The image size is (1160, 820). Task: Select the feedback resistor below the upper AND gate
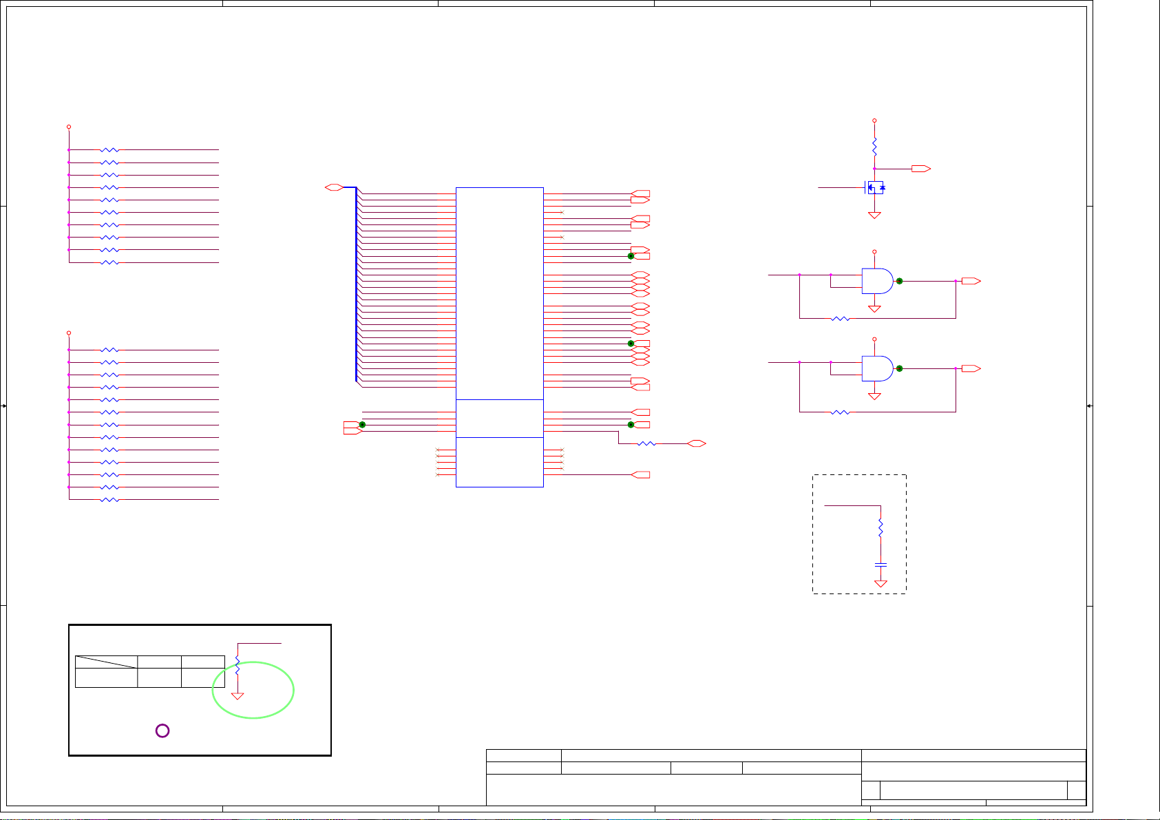[841, 319]
